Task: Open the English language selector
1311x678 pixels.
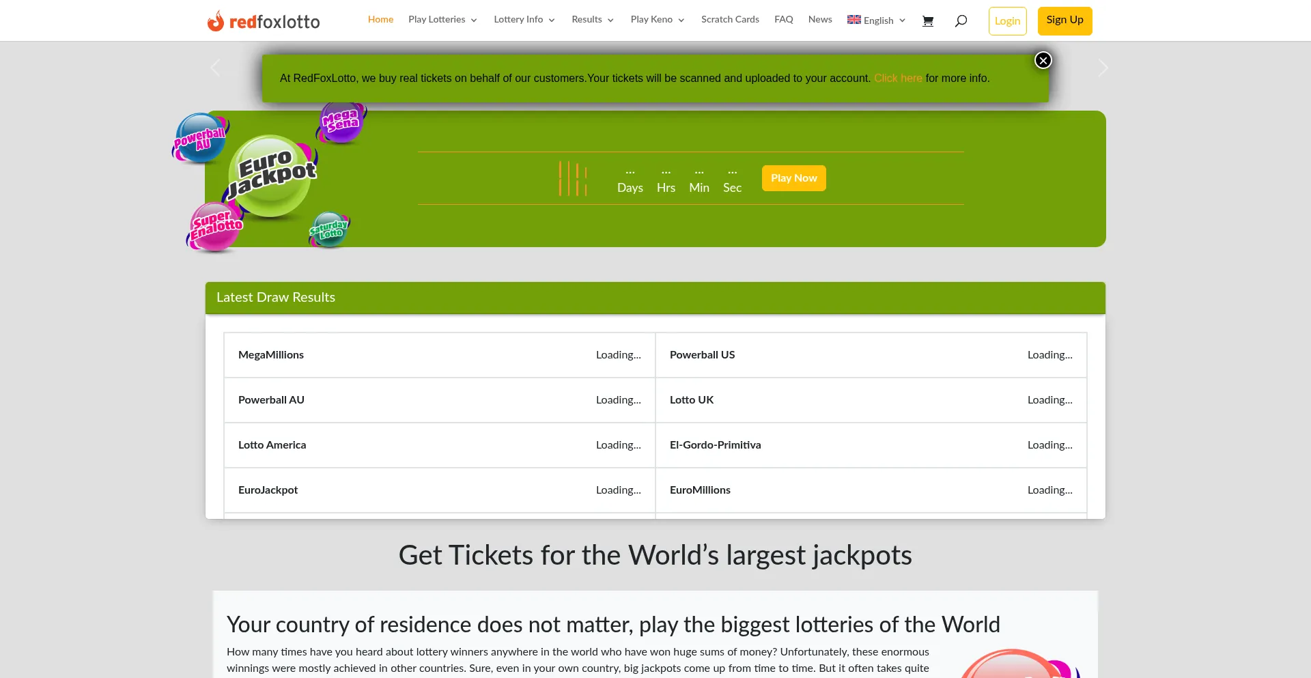Action: point(876,20)
